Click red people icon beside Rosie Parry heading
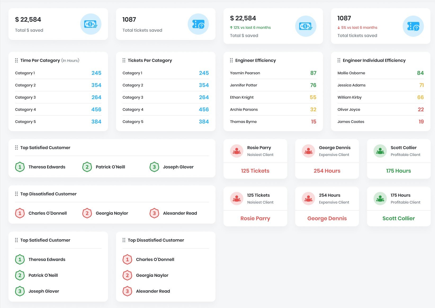 click(x=237, y=151)
